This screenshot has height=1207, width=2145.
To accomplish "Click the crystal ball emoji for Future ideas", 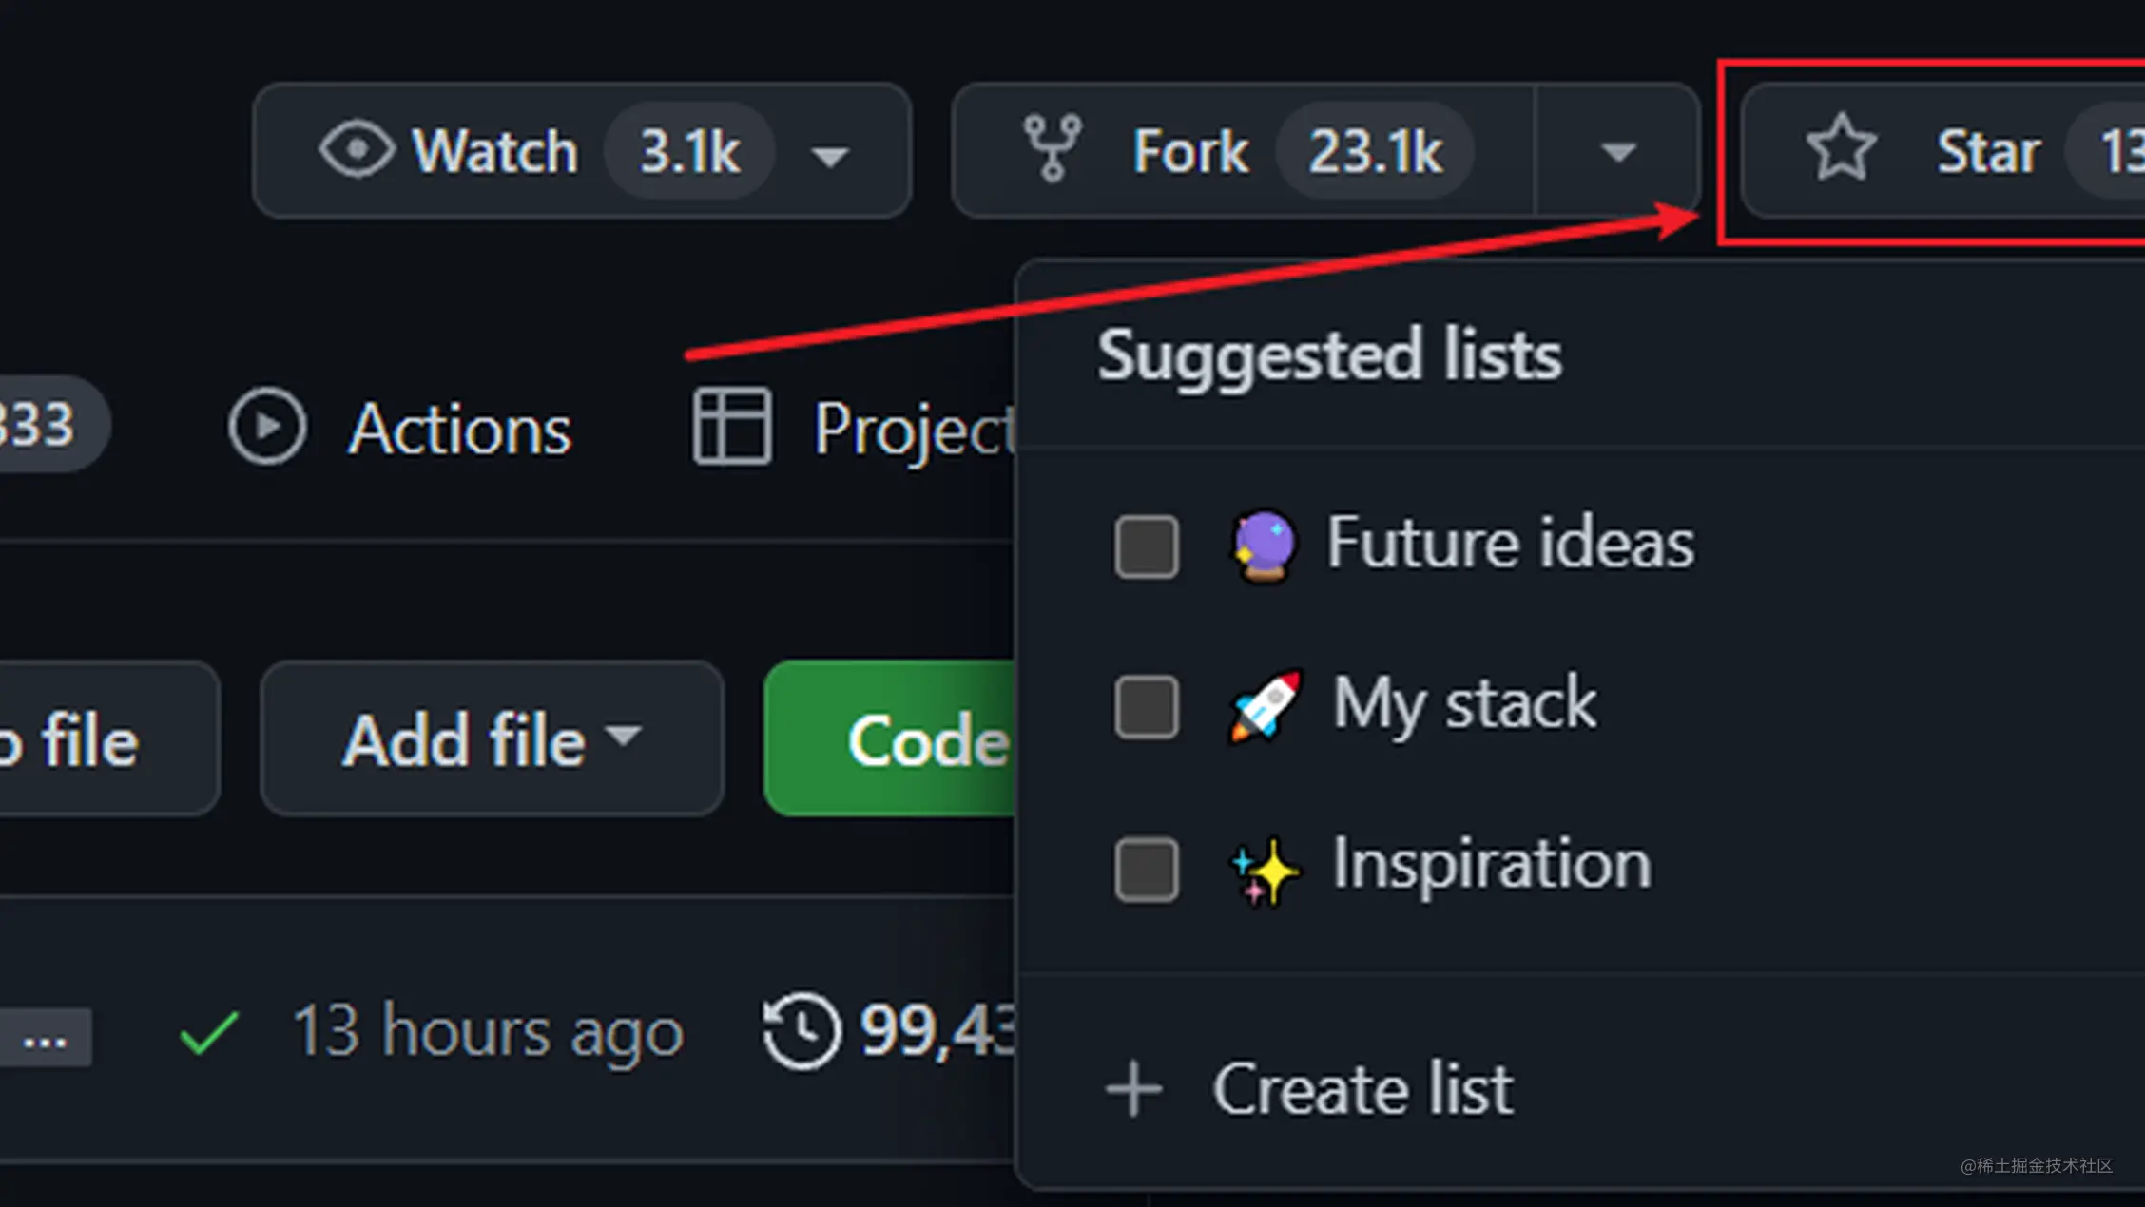I will point(1263,546).
